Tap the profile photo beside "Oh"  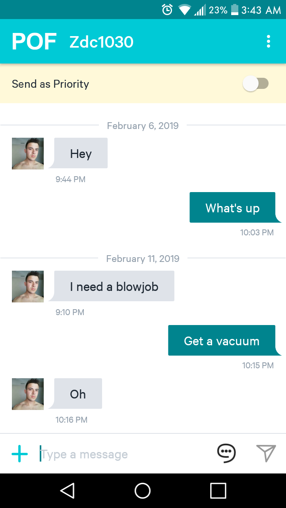[x=28, y=394]
